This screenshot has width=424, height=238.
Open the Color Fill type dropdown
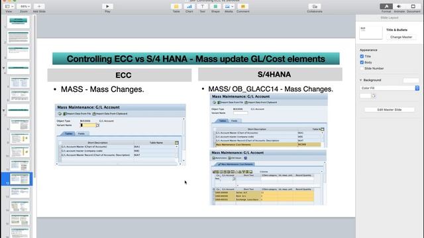pyautogui.click(x=390, y=88)
